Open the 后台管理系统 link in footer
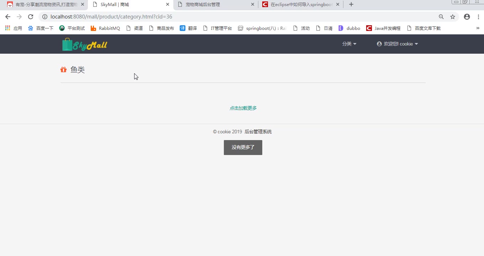Screen dimensions: 484x256 coord(258,132)
